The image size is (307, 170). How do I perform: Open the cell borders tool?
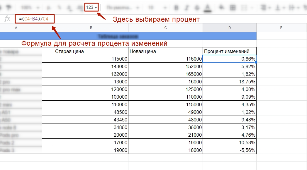click(233, 8)
